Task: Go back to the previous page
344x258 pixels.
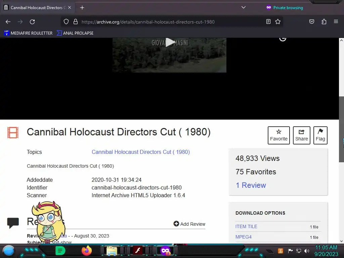Action: click(x=8, y=22)
